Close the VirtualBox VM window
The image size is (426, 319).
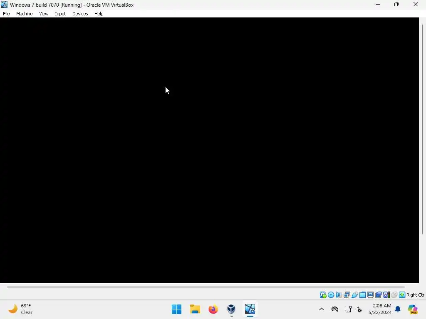tap(416, 4)
